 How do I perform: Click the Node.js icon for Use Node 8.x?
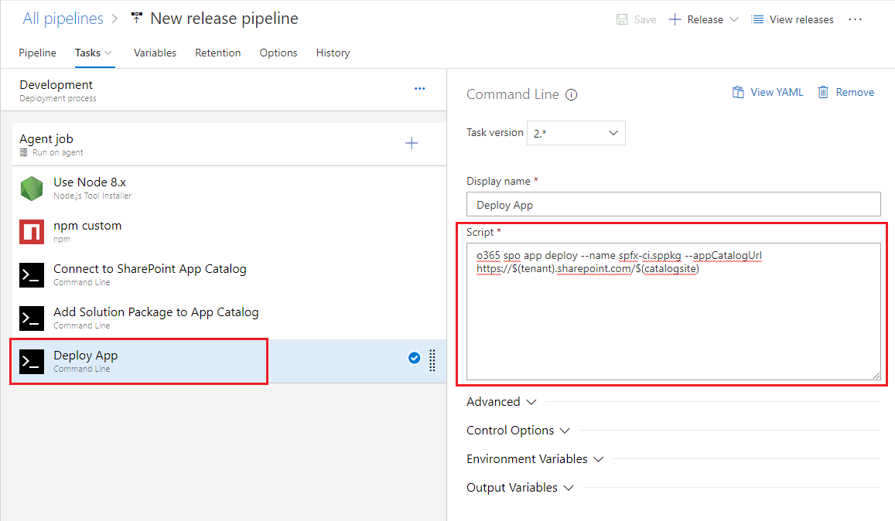pyautogui.click(x=32, y=189)
